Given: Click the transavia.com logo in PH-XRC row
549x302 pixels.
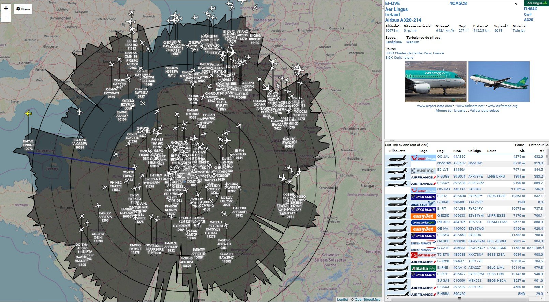Looking at the screenshot, I should click(423, 222).
